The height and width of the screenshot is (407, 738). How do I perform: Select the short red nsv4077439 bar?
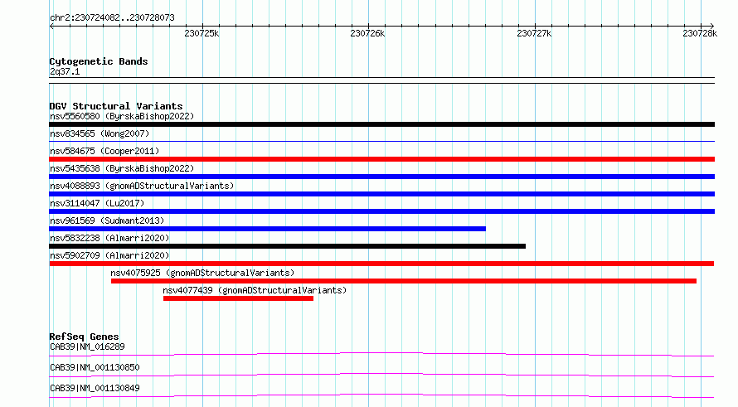point(238,298)
